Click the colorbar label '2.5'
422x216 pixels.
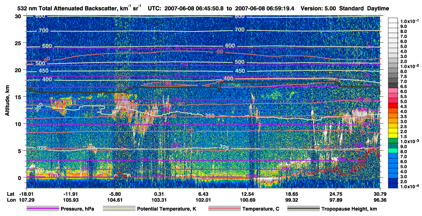[403, 127]
